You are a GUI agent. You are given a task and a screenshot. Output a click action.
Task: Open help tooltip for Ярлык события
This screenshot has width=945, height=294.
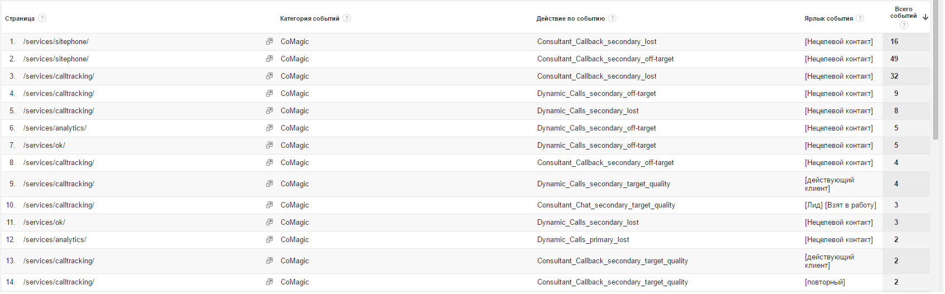pos(860,18)
